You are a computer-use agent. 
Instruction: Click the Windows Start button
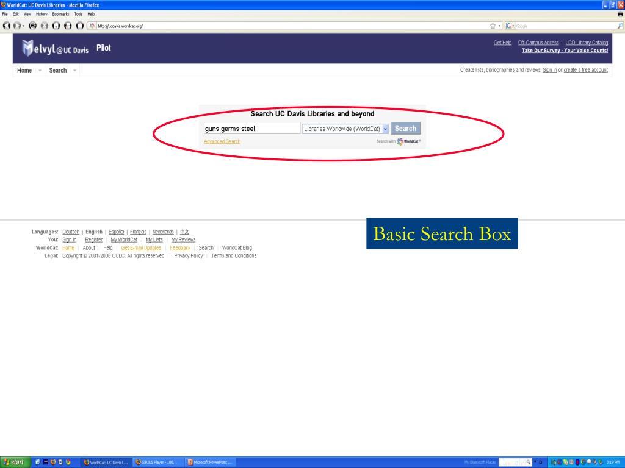(x=15, y=462)
